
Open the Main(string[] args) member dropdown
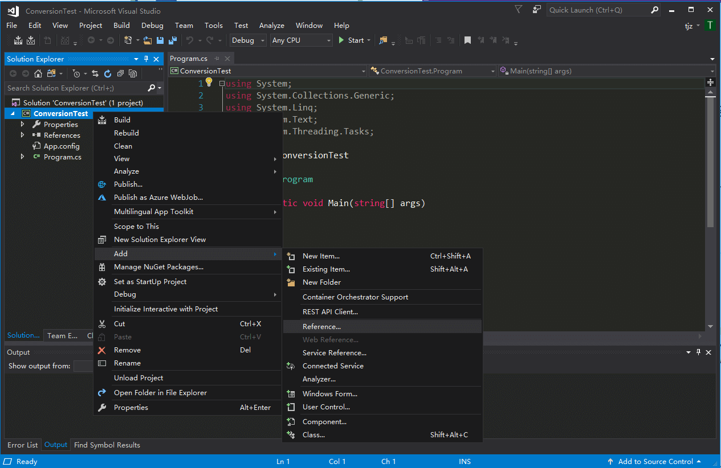coord(607,71)
